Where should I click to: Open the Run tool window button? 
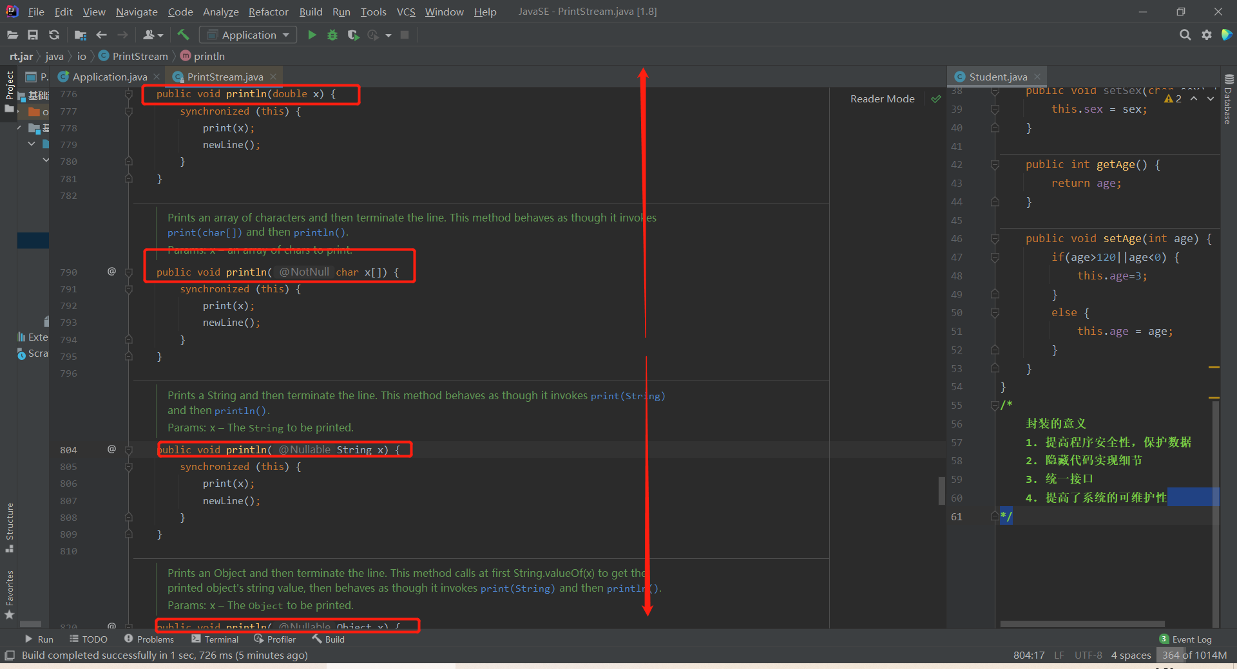(39, 639)
